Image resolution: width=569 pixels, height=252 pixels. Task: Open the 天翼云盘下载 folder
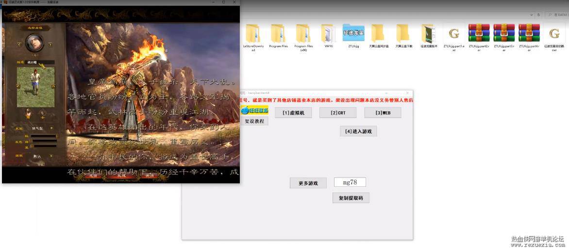(404, 36)
